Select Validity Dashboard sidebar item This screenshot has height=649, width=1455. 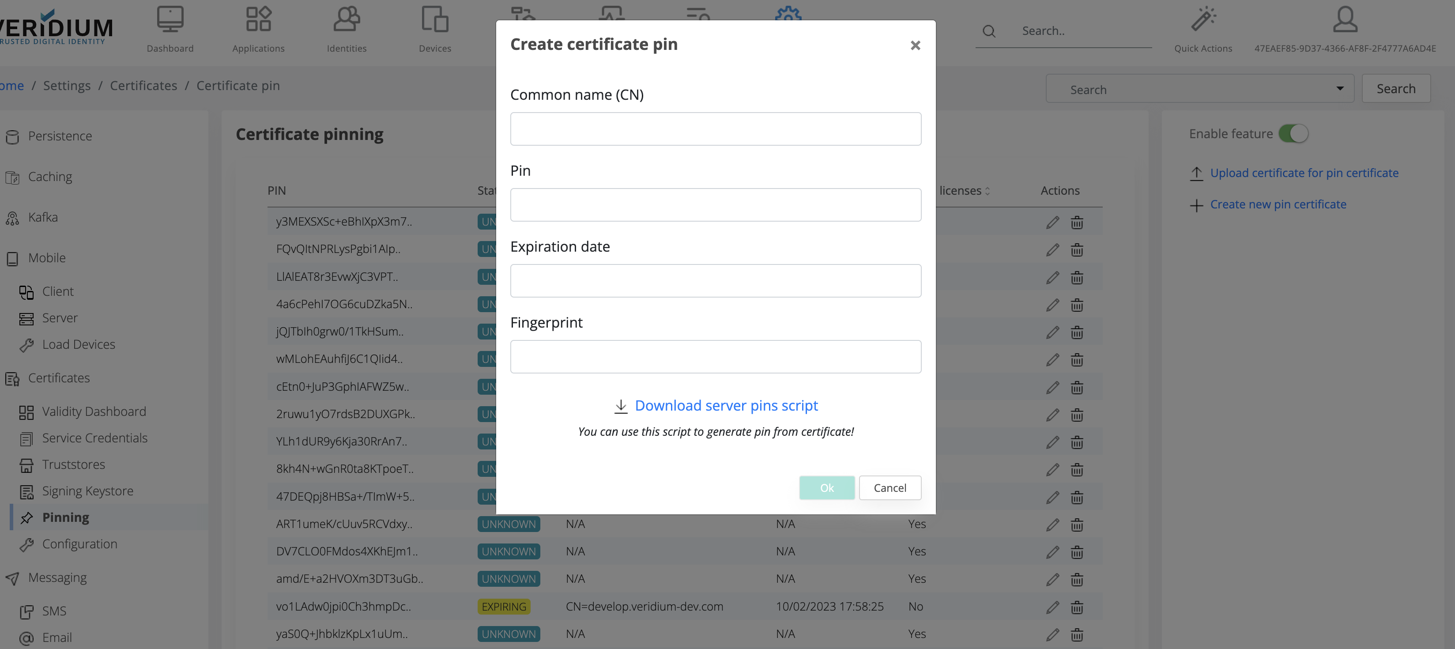tap(94, 411)
